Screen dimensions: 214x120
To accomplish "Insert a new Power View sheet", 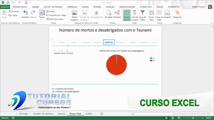I will point(151,15).
